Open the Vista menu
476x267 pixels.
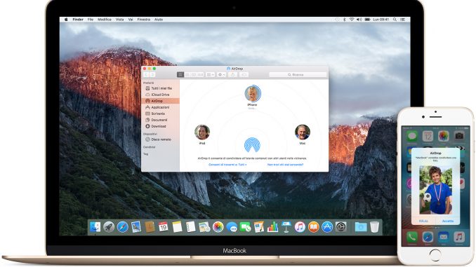[x=119, y=20]
